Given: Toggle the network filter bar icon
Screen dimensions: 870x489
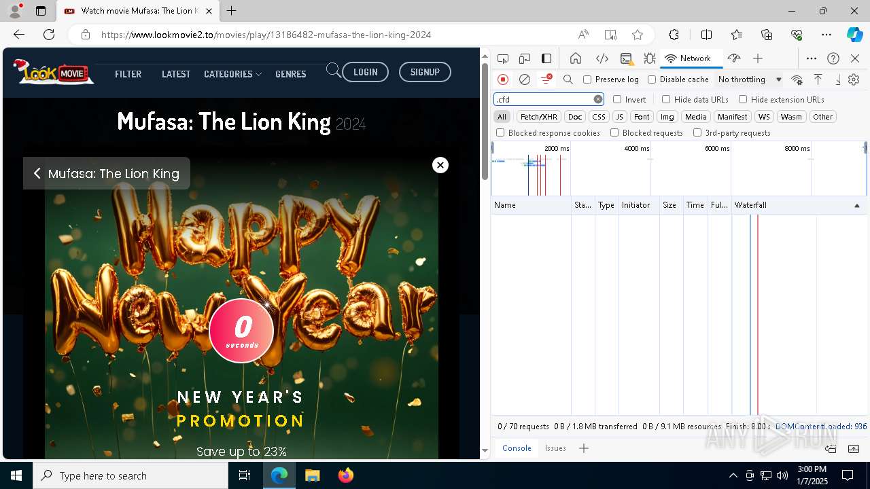Looking at the screenshot, I should tap(546, 79).
